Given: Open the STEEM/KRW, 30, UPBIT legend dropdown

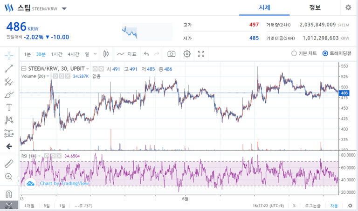Looking at the screenshot, I should [88, 69].
